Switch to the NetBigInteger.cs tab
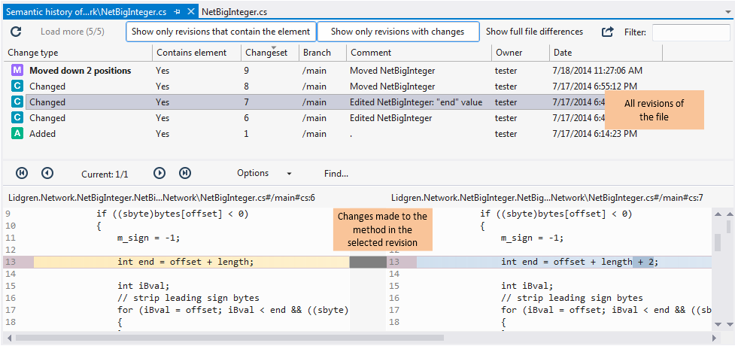 (x=234, y=13)
